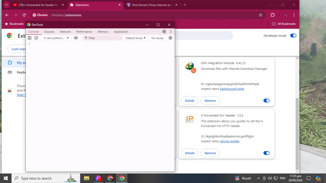Select No Issues indicator in console
Viewport: 326px width, 183px height.
click(x=157, y=38)
